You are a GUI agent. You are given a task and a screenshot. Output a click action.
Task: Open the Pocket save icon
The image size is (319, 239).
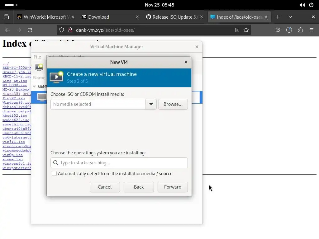278,30
